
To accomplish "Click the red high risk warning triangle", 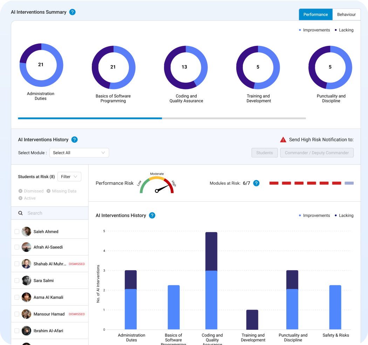I will (283, 140).
